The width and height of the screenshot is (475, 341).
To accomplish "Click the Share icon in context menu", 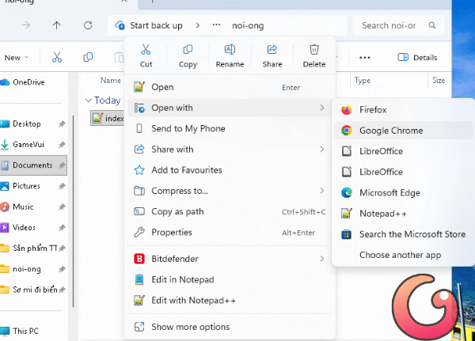I will click(x=272, y=49).
